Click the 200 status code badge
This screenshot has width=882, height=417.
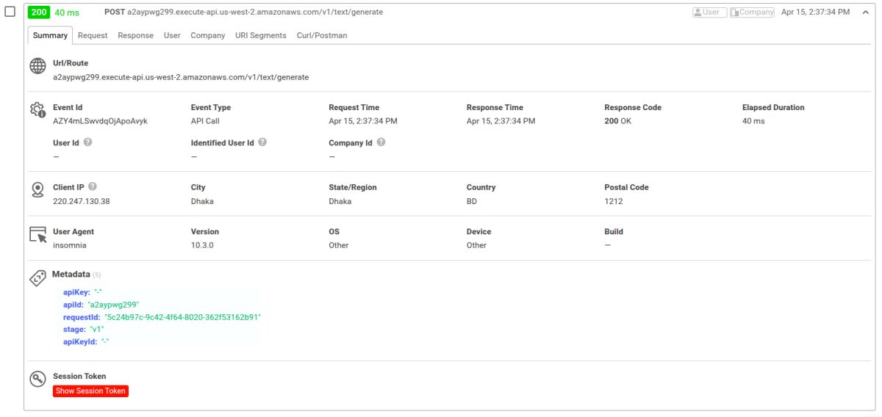[39, 12]
